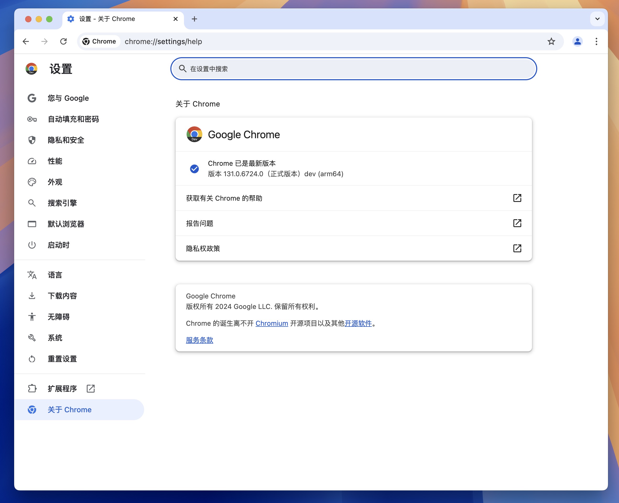
Task: Open 启动时 settings section
Action: [79, 245]
